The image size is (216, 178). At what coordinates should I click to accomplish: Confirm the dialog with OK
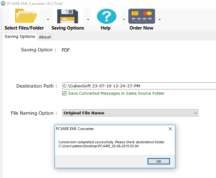pyautogui.click(x=159, y=161)
